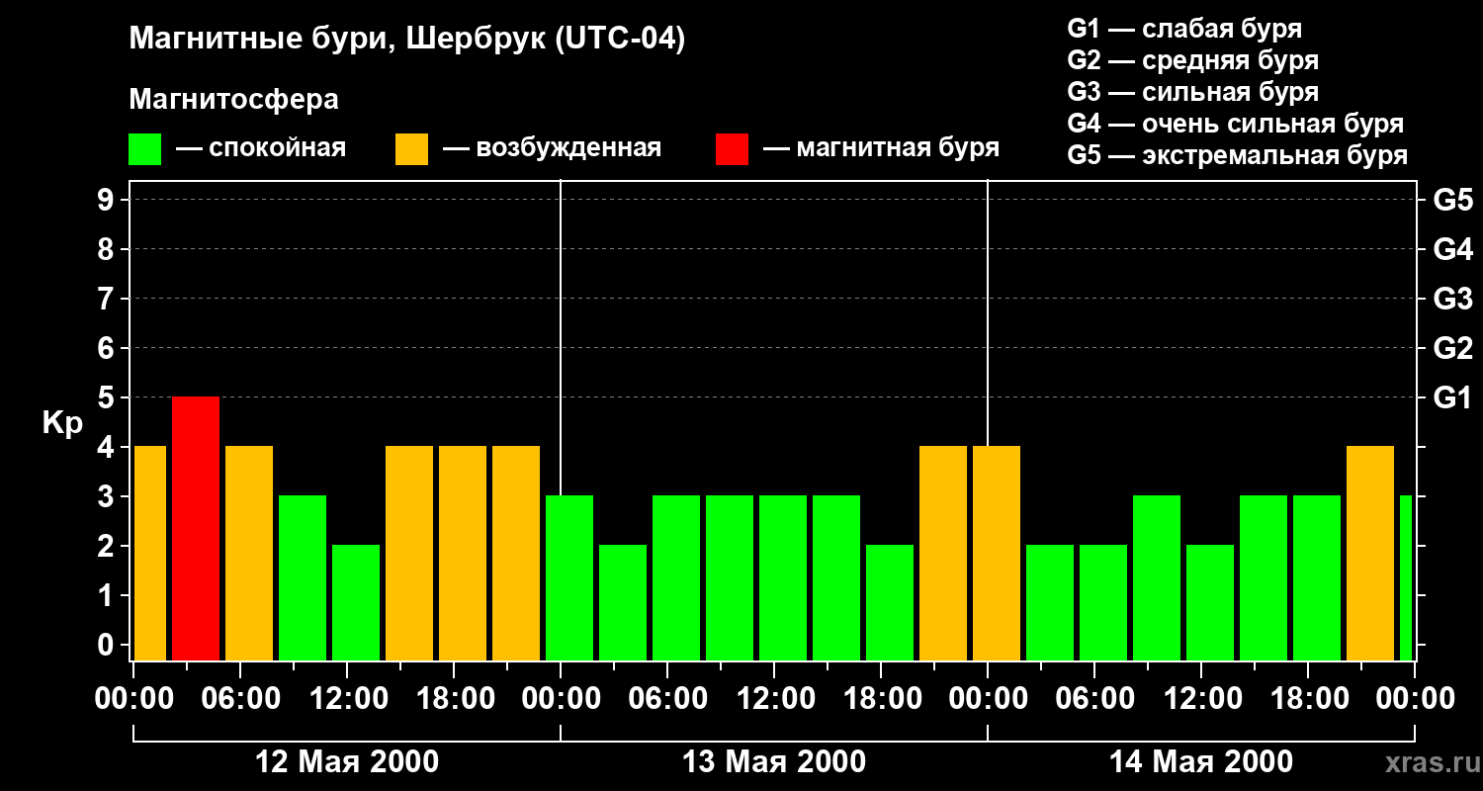Select the red Kp 5 storm bar
Viewport: 1483px width, 791px height.
point(196,528)
